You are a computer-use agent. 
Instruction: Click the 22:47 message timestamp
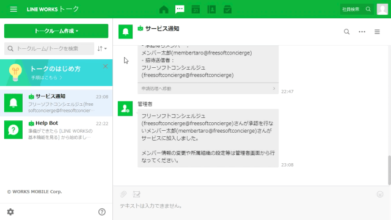coord(287,91)
